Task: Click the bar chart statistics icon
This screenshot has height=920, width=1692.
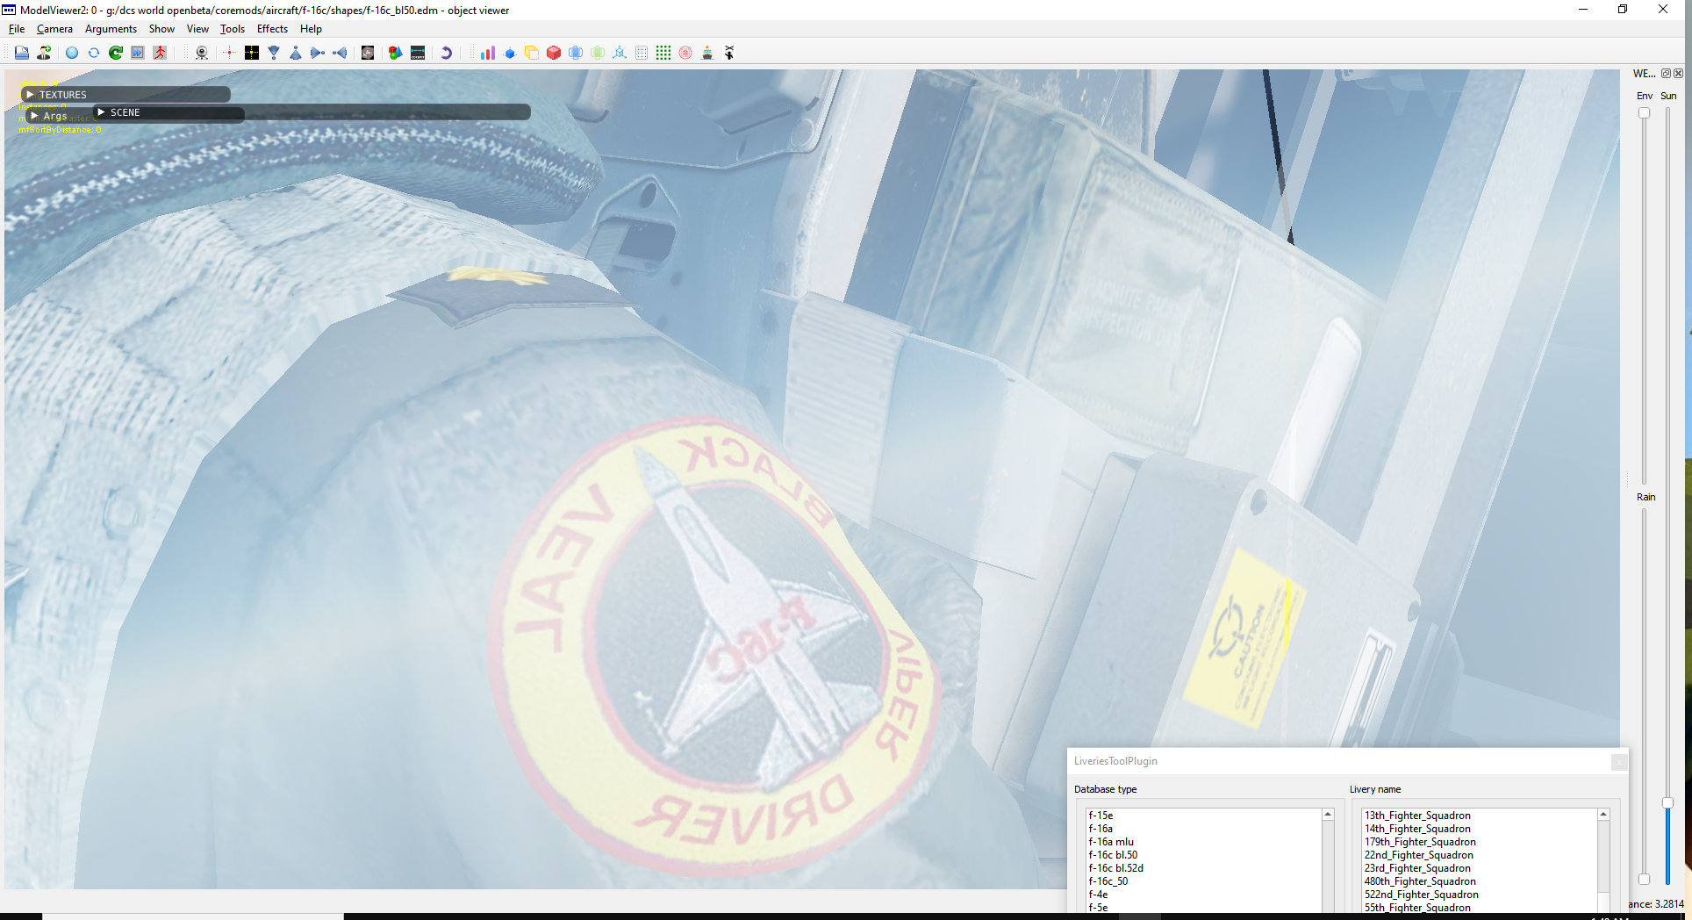Action: click(x=488, y=53)
